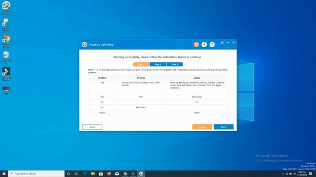316x177 pixels.
Task: Click the Dell desktop cell
Action: tap(141, 97)
